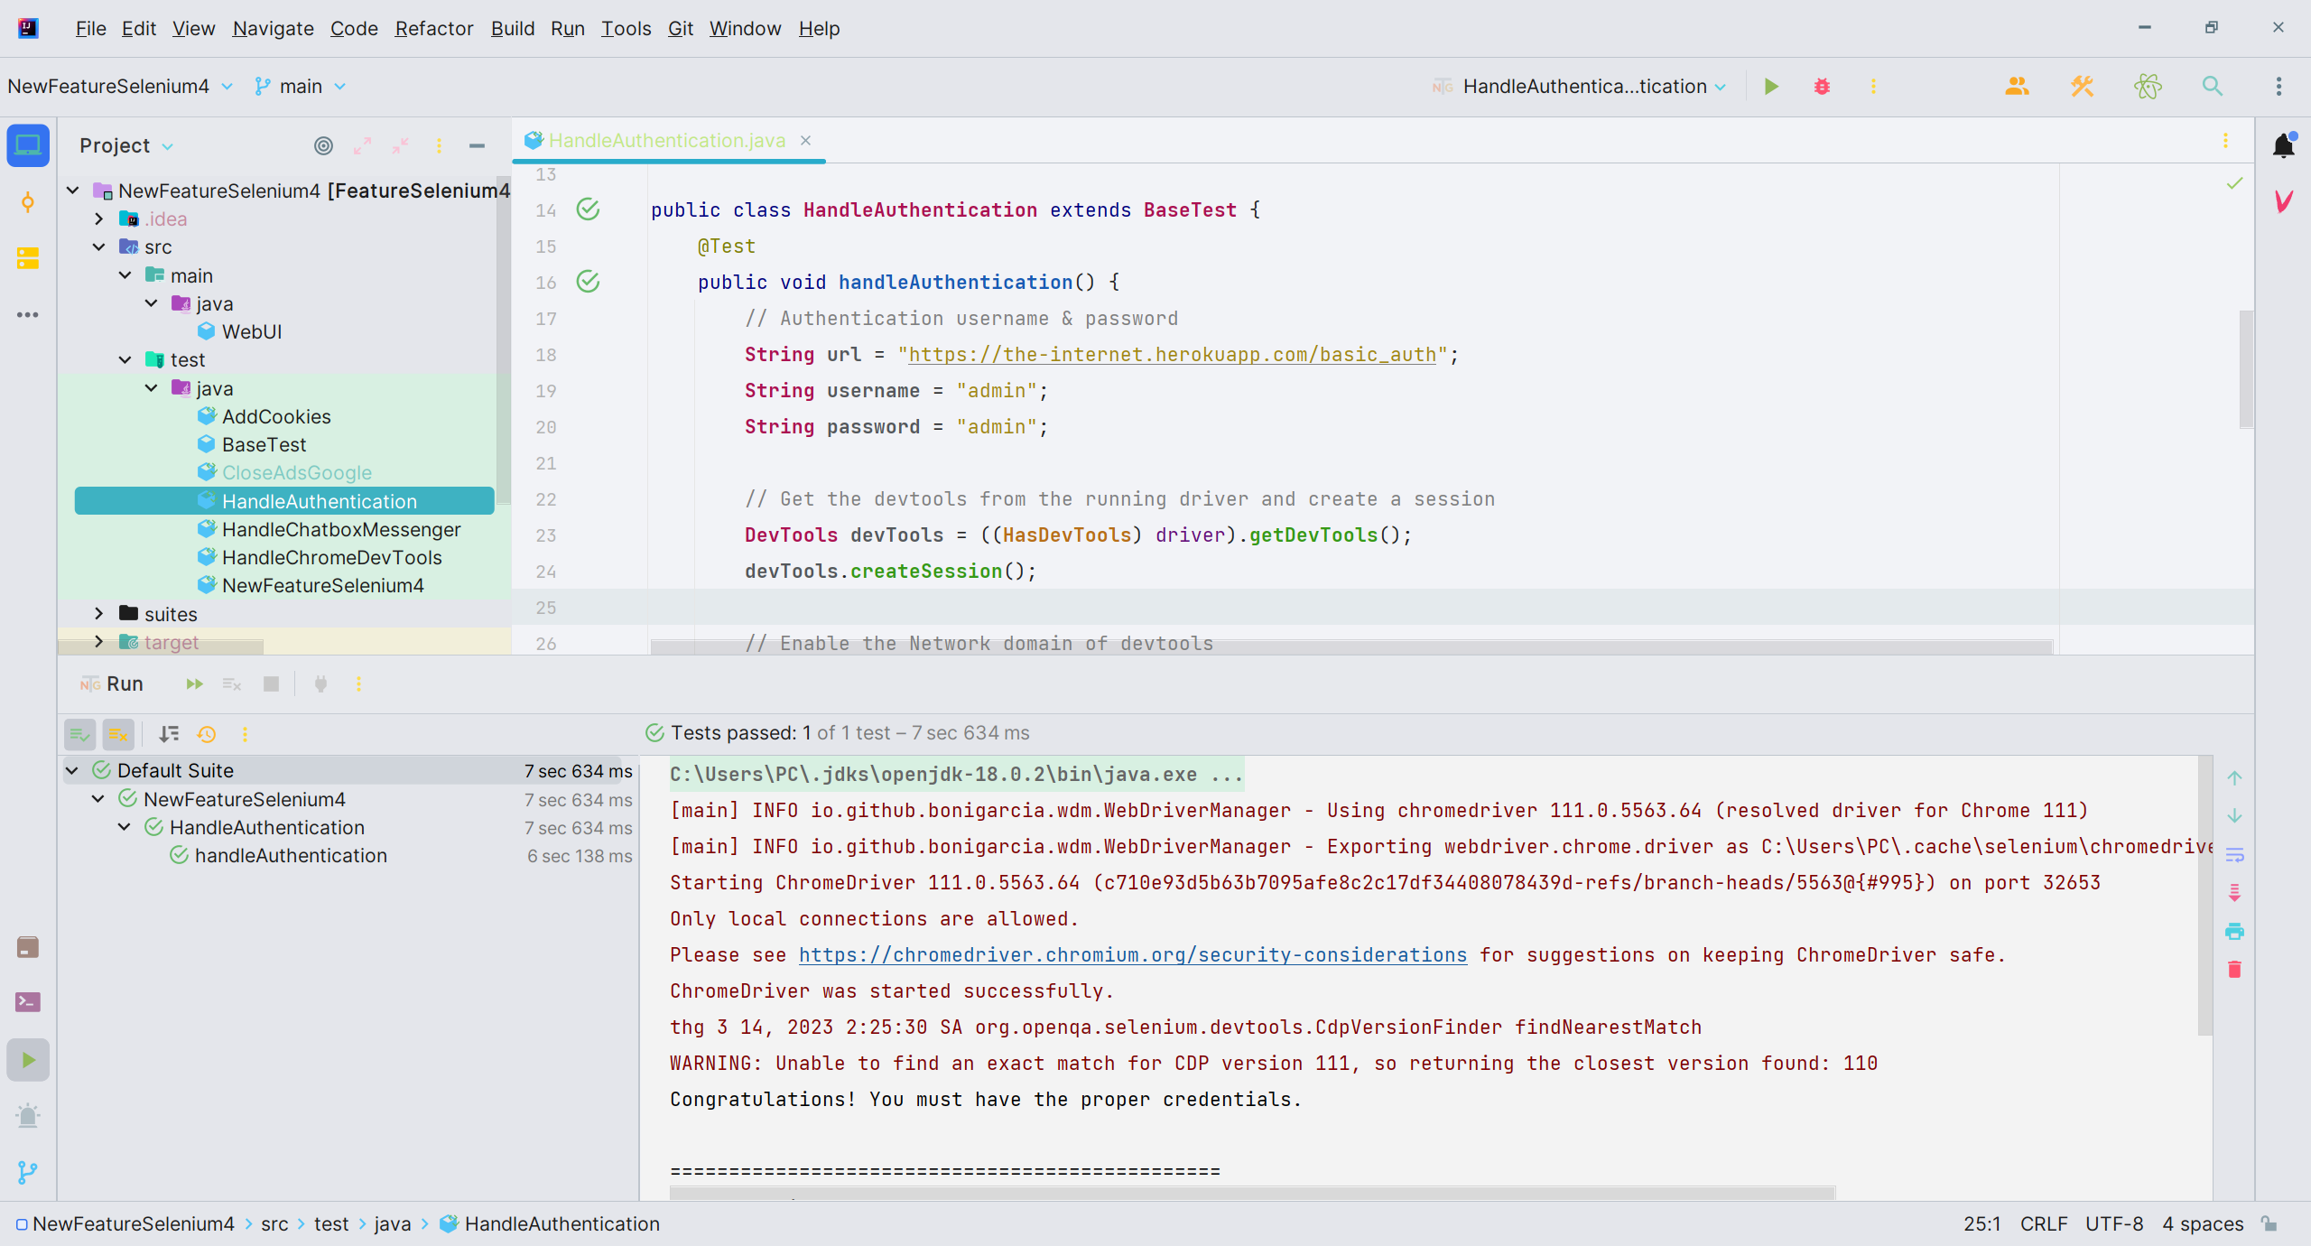Image resolution: width=2311 pixels, height=1246 pixels.
Task: Open the red V plugin tool window
Action: tap(2283, 200)
